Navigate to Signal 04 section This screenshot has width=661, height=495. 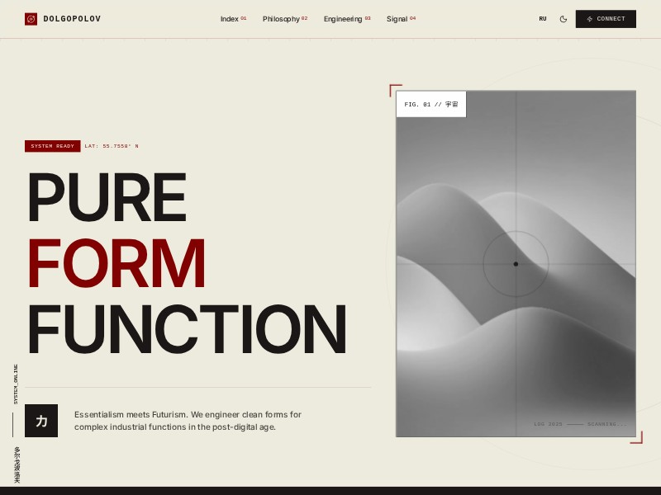tap(397, 18)
